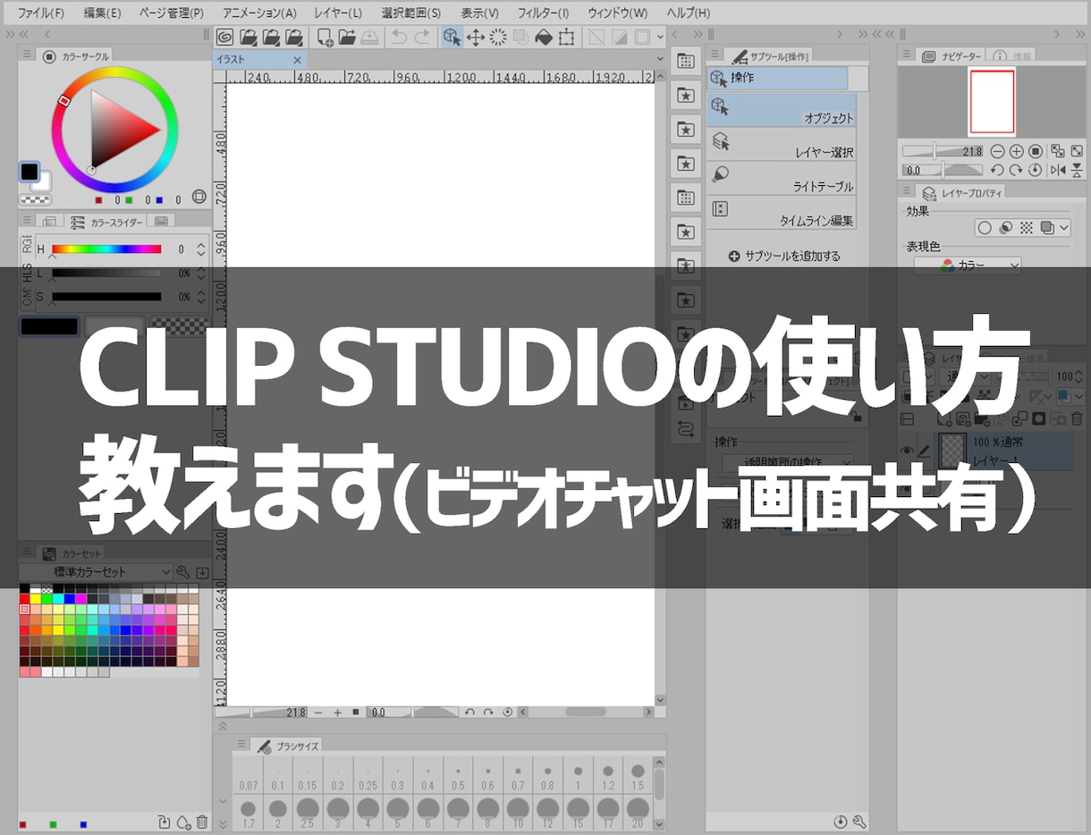Click the delete color trash icon in Color Set
Image resolution: width=1091 pixels, height=835 pixels.
pos(202,822)
